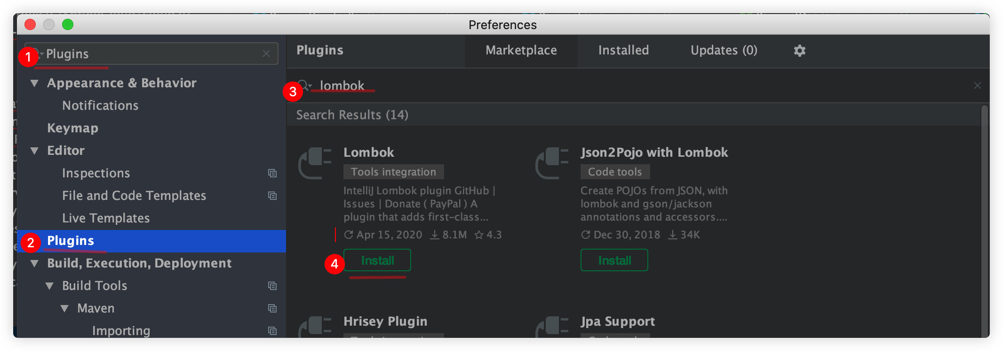Clear the Plugins search with the X icon
Screen dimensions: 1003x351
point(266,53)
